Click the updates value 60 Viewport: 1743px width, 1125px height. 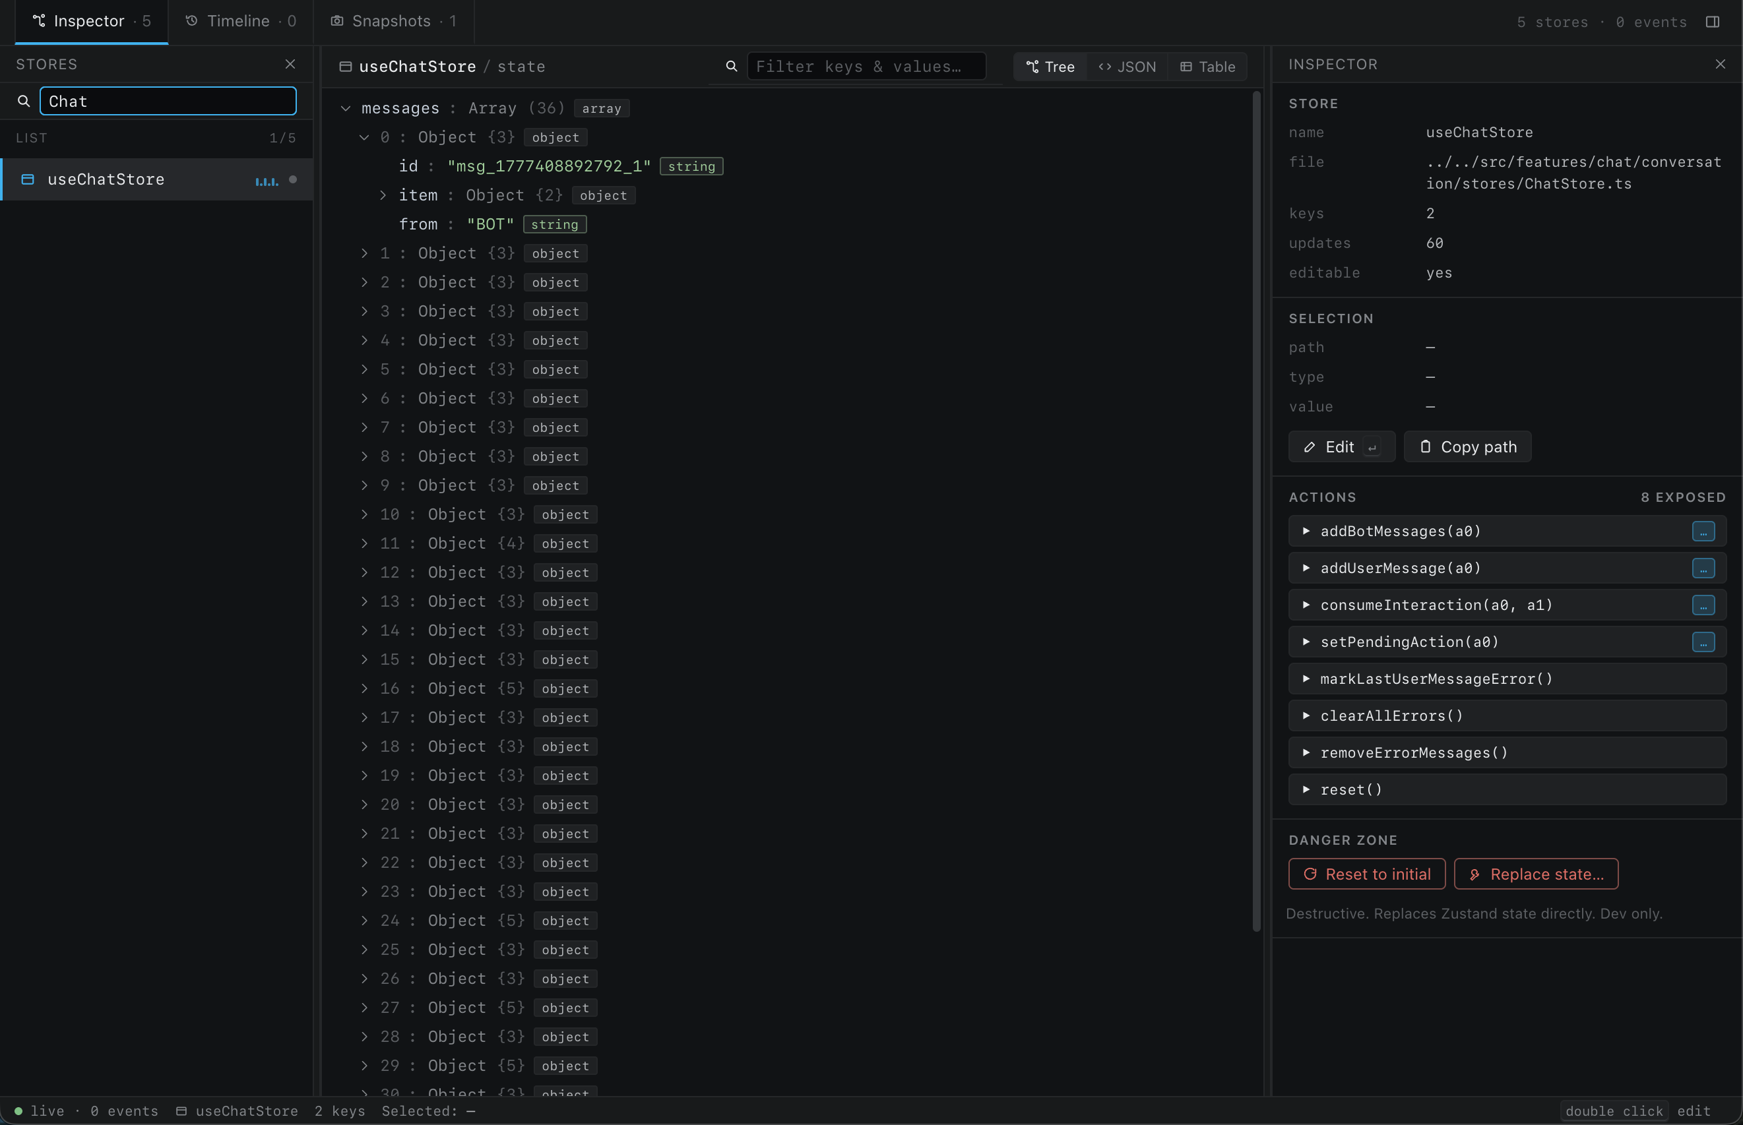click(x=1435, y=243)
